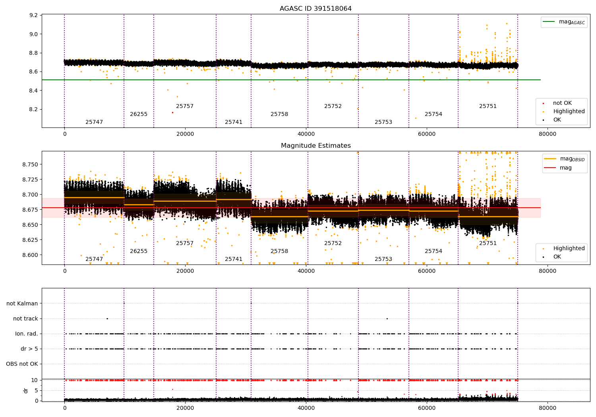Click obsid 26255 in Magnitude Estimates plot
Viewport: 596px width, 417px height.
(139, 251)
